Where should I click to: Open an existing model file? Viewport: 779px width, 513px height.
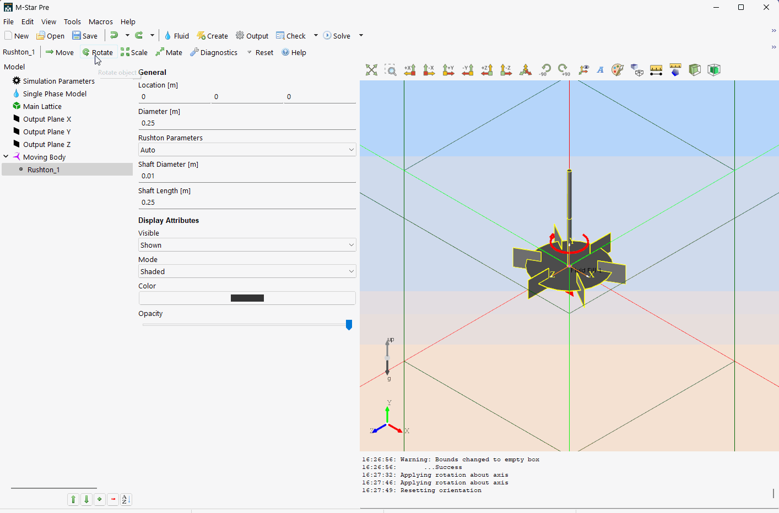coord(51,36)
